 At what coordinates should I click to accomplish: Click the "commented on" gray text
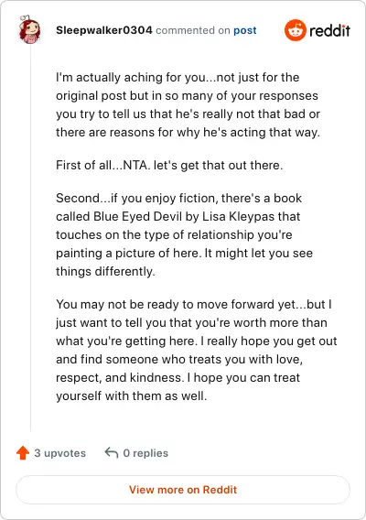coord(193,30)
